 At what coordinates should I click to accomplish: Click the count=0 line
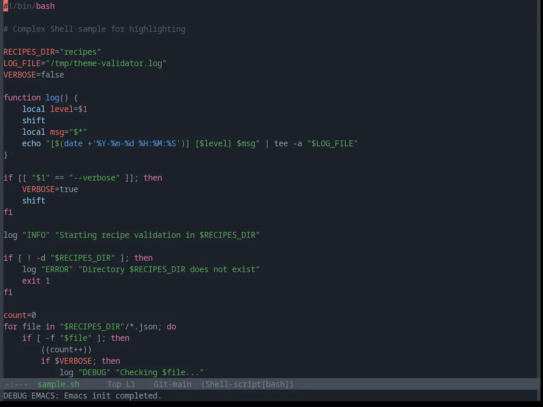click(x=20, y=315)
